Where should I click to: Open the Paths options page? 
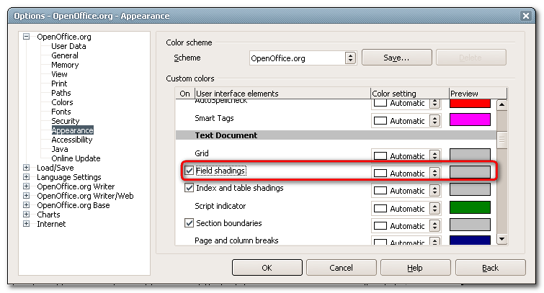(x=61, y=93)
